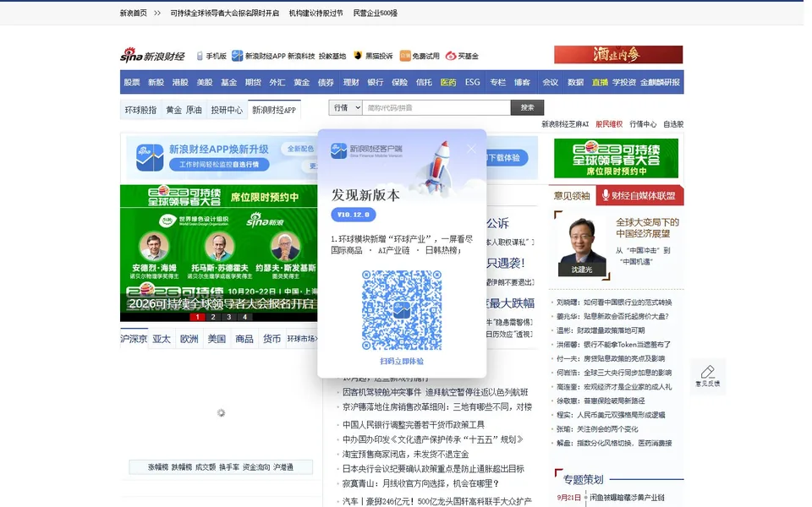Open 外汇 in the blue nav bar

pos(277,82)
